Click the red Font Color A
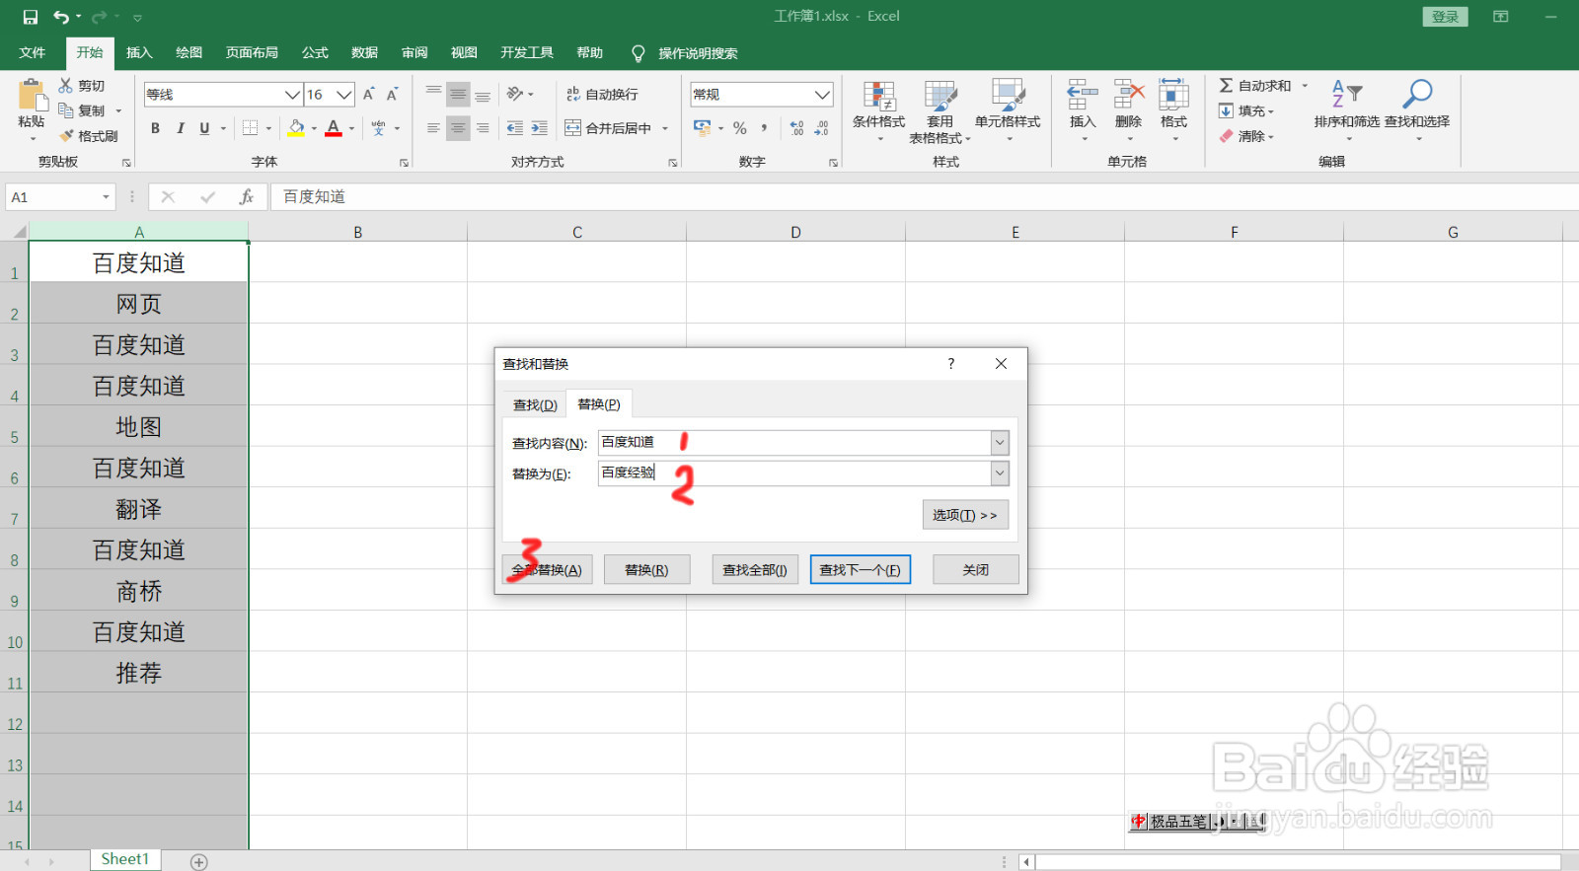Screen dimensions: 1579x871 click(x=334, y=128)
